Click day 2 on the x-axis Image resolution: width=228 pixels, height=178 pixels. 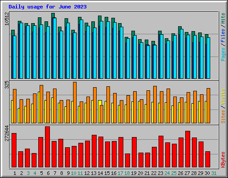point(21,173)
